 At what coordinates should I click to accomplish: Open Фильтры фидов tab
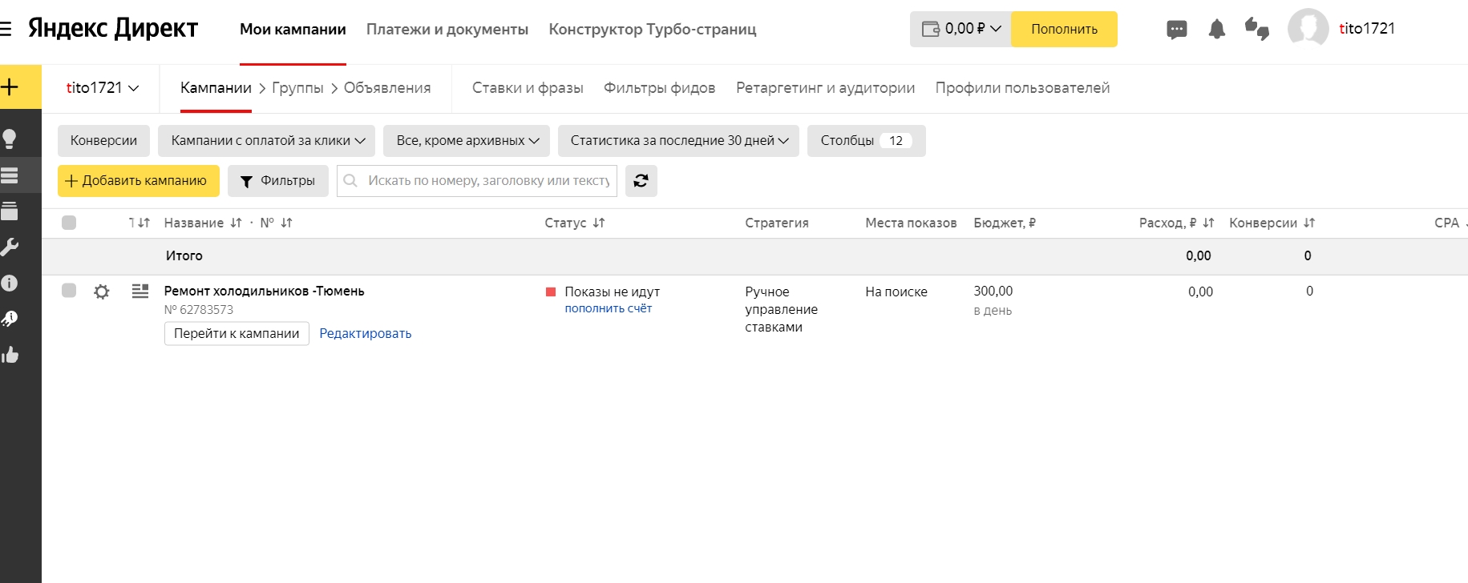coord(659,88)
